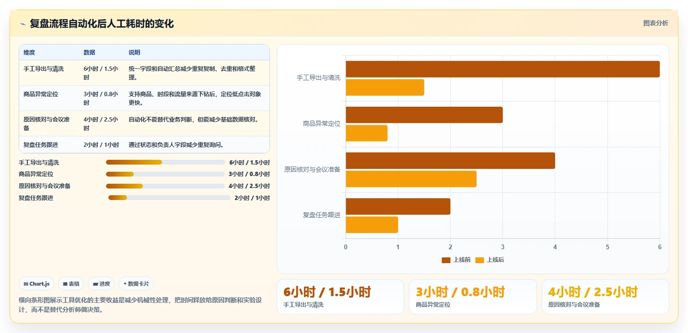Viewport: 688px width, 333px height.
Task: Select the 手工导出与清洗 table cell
Action: pyautogui.click(x=49, y=73)
